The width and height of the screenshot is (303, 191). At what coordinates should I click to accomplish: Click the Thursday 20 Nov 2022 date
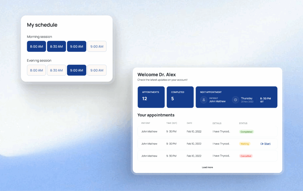(x=247, y=100)
